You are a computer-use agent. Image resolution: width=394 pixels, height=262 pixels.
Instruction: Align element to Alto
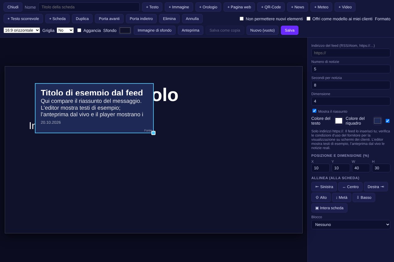[x=321, y=197]
